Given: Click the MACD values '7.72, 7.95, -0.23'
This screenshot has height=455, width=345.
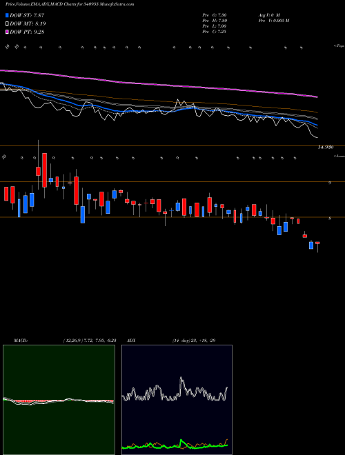Looking at the screenshot, I should pos(100,341).
